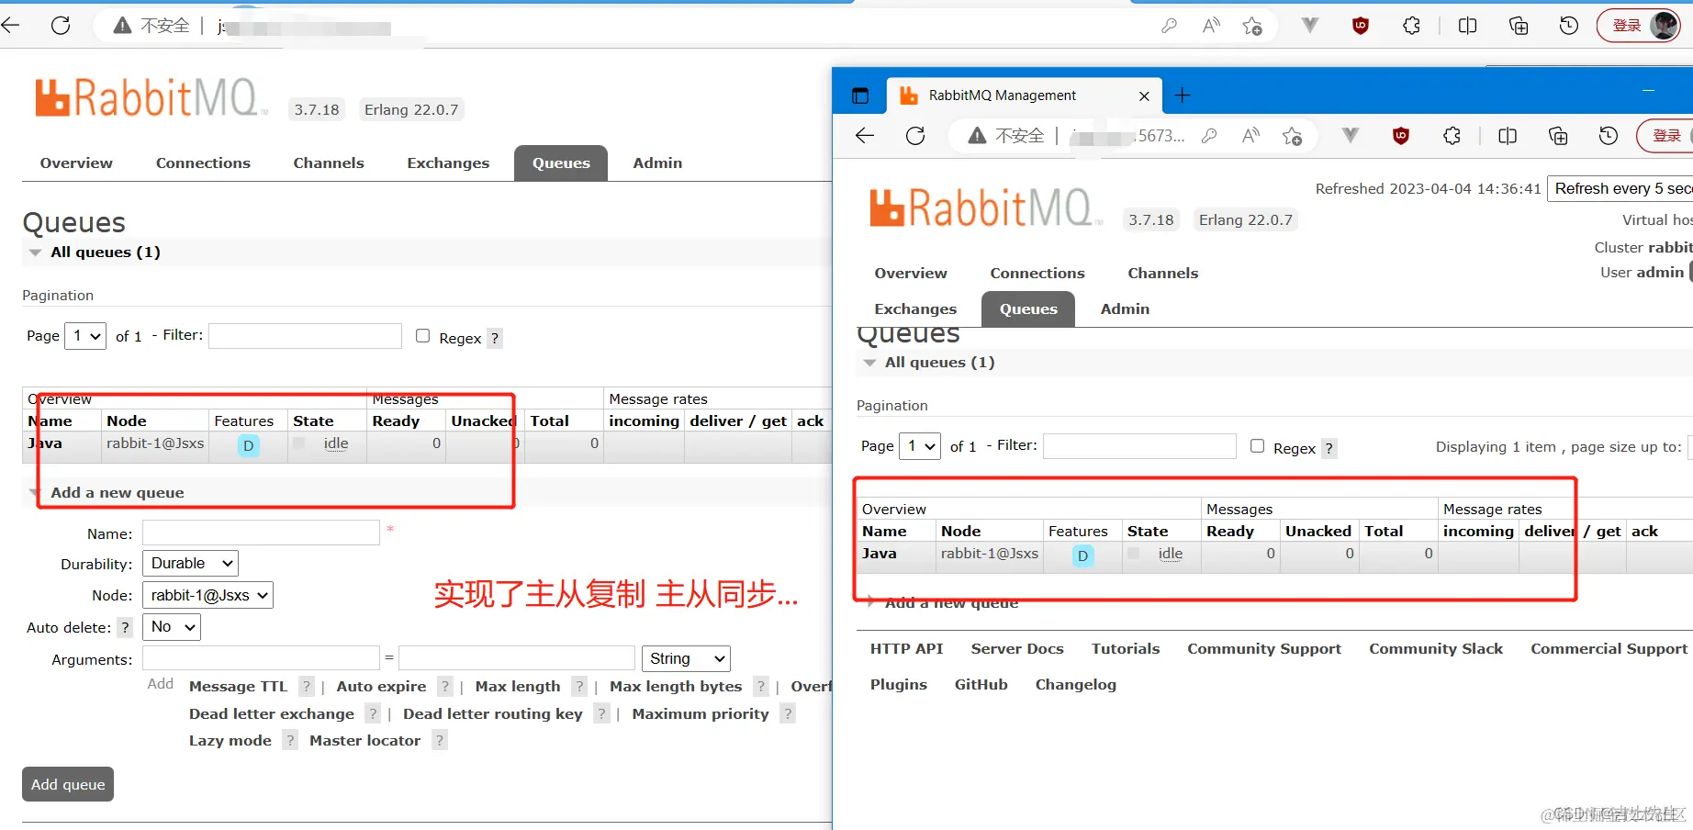Open Admin tab in right window

pyautogui.click(x=1125, y=308)
